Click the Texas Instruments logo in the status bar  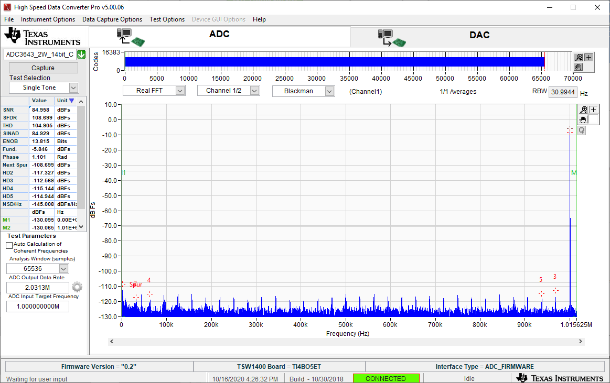tap(560, 378)
